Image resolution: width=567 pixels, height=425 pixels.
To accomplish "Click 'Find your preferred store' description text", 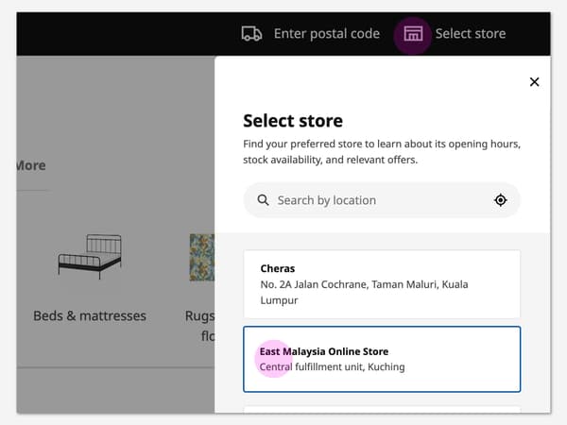I will pos(382,152).
